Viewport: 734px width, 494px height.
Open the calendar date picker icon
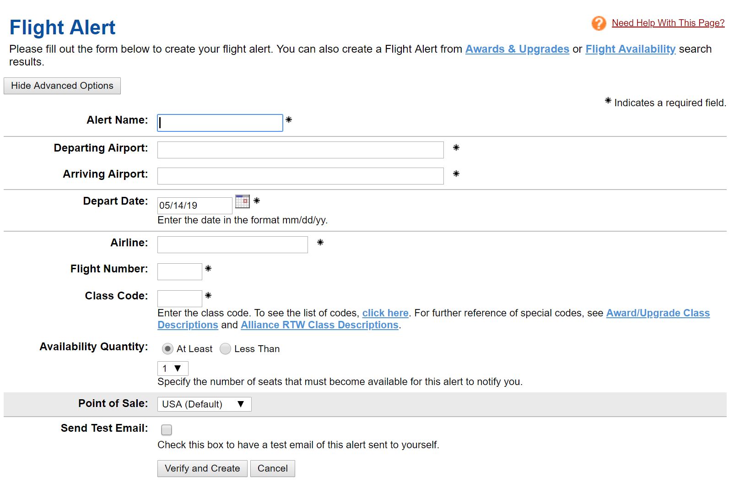tap(243, 201)
